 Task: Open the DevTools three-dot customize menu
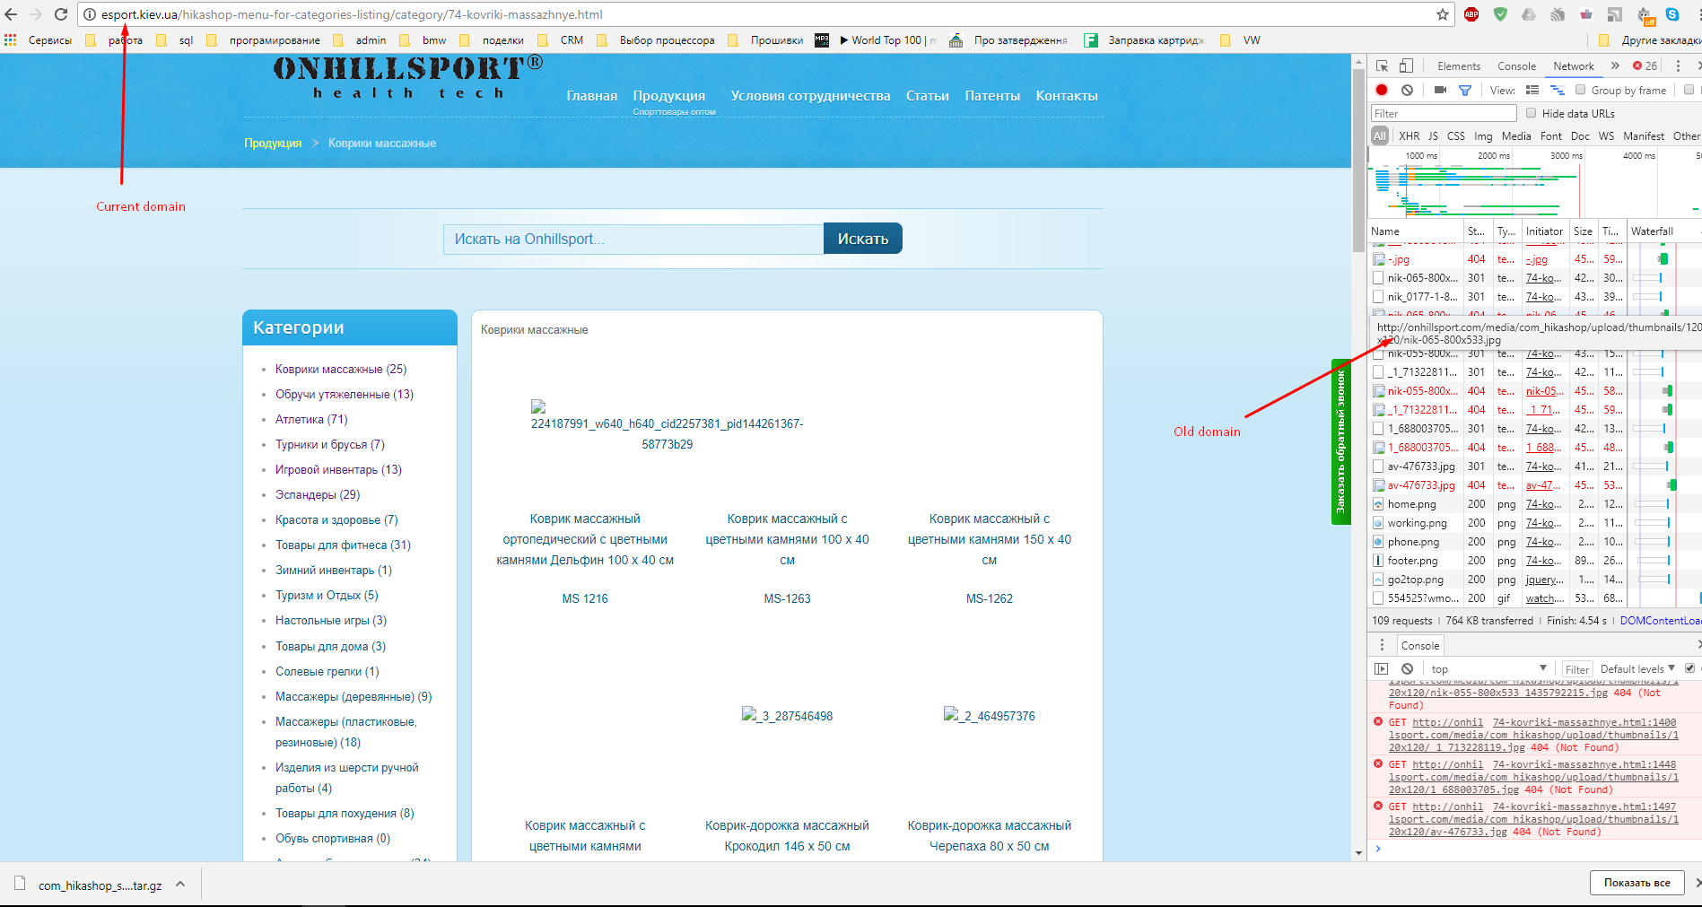pos(1678,65)
